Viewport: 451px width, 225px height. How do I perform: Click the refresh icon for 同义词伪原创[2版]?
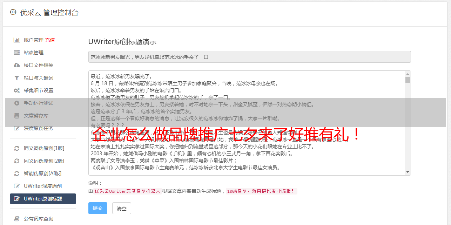[16, 161]
